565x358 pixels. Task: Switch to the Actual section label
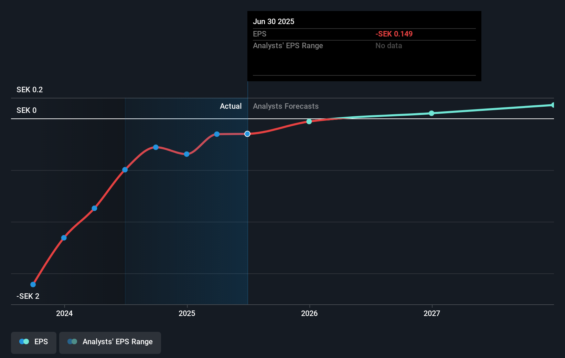[x=231, y=106]
